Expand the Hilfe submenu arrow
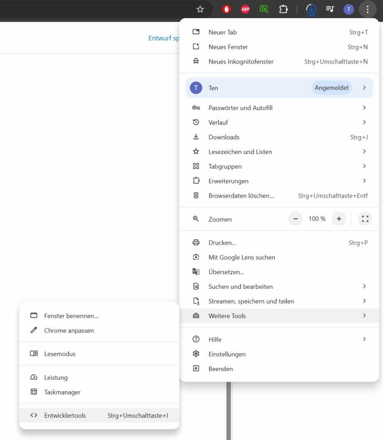383x440 pixels. point(364,339)
